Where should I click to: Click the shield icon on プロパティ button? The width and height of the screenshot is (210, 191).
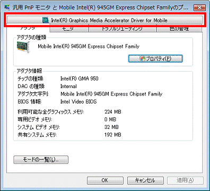[143, 59]
